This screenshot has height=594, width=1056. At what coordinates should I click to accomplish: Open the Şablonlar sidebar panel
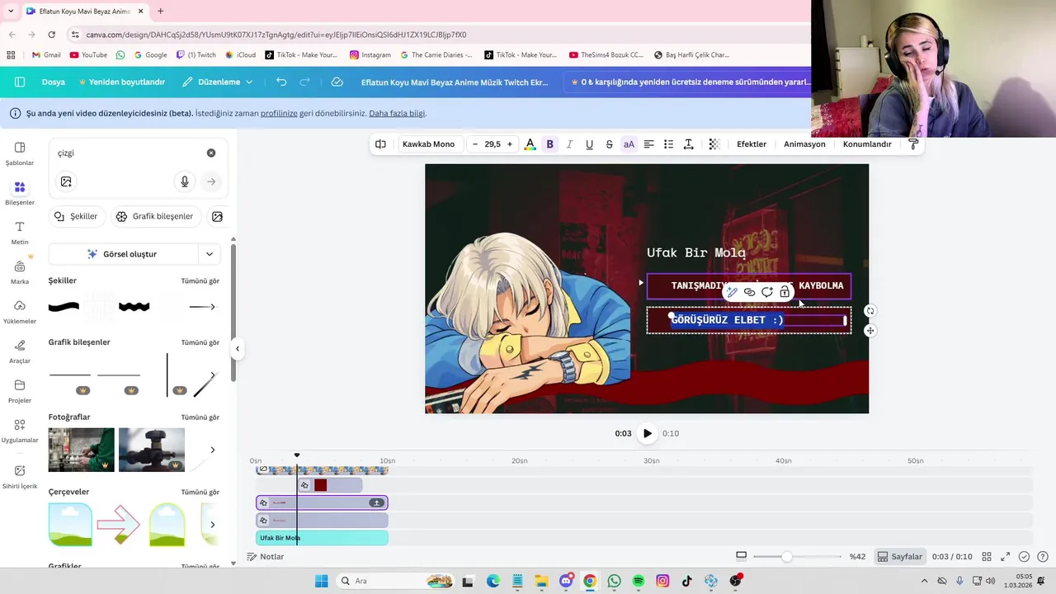tap(20, 153)
